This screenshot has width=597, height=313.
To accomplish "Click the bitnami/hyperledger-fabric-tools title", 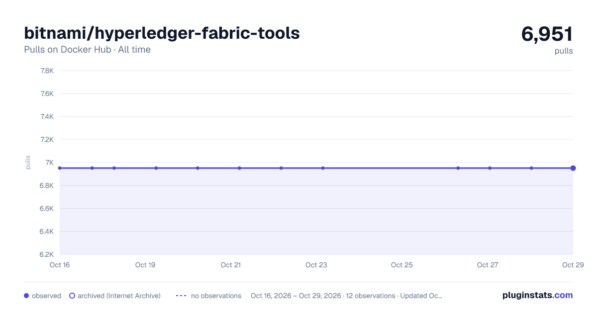I will click(162, 33).
